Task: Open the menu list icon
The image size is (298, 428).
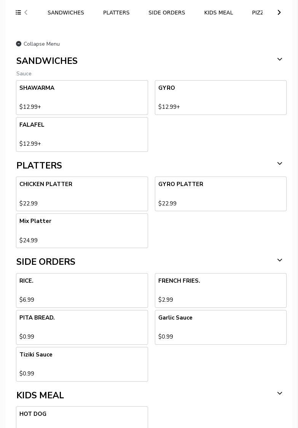Action: coord(18,13)
